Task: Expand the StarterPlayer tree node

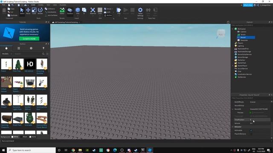Action: (233, 66)
